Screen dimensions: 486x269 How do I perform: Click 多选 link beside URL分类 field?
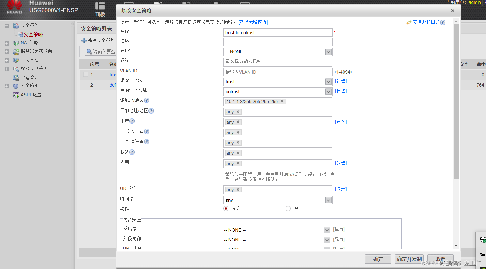pos(341,189)
